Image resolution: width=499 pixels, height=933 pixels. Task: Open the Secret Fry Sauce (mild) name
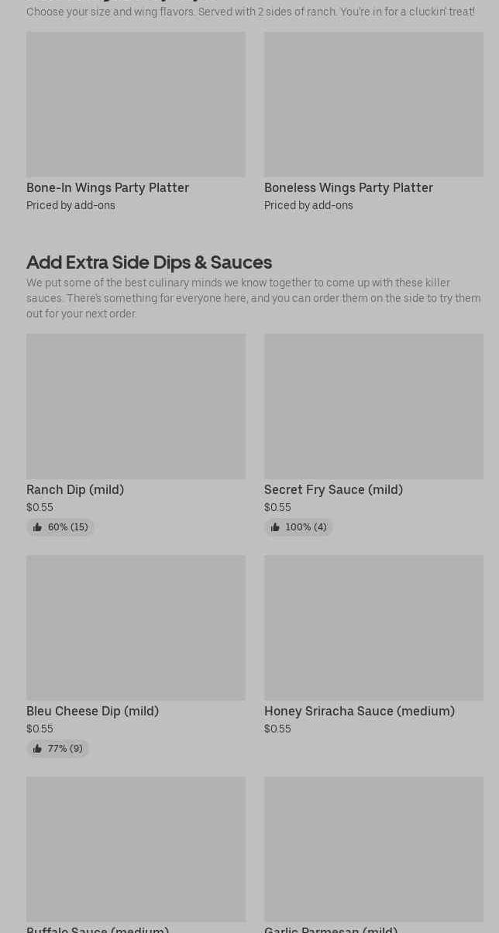(333, 489)
